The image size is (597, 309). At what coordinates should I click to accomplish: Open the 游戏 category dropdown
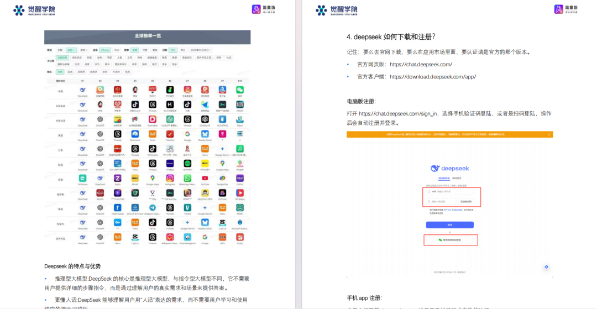[84, 50]
